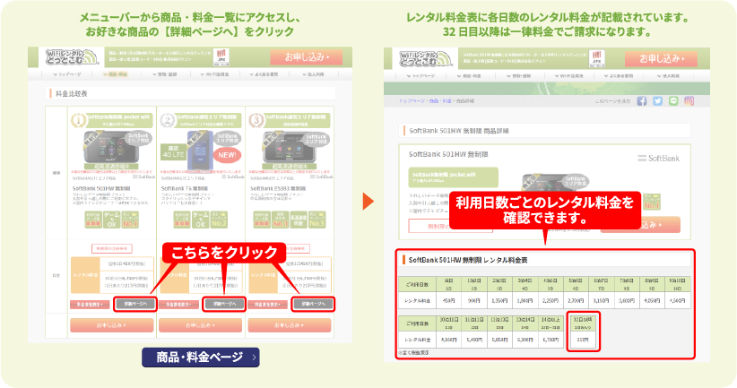Expand 受取・返却 menu on the comparison page
The width and height of the screenshot is (737, 388).
click(x=165, y=74)
